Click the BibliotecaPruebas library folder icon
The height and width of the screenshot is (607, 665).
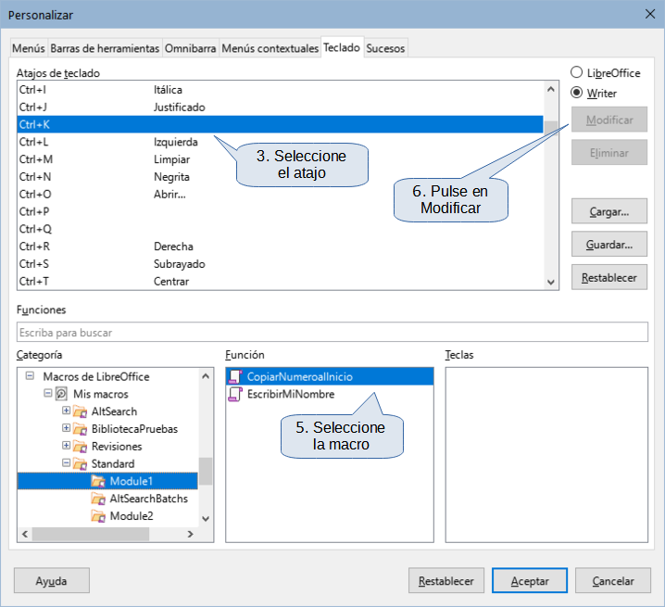(x=80, y=429)
